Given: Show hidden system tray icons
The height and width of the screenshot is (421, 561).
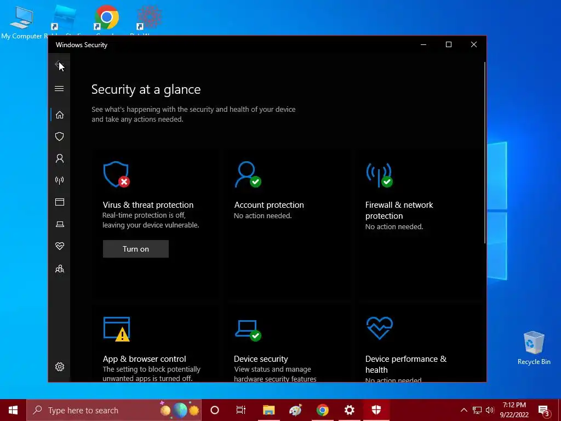Looking at the screenshot, I should point(463,410).
